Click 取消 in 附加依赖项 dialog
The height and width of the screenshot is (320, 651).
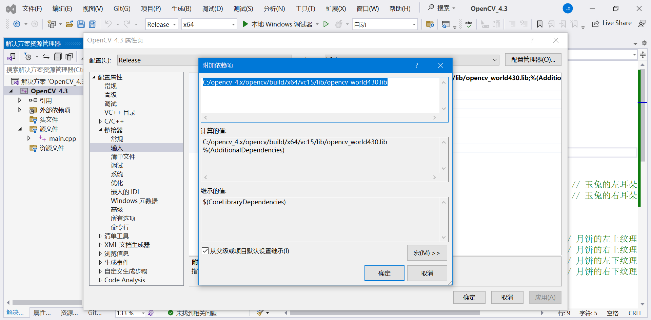(x=427, y=273)
